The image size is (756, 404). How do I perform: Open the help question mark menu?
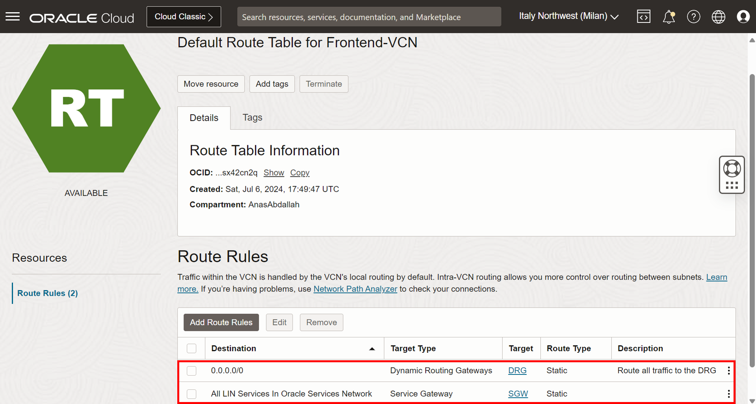(693, 17)
